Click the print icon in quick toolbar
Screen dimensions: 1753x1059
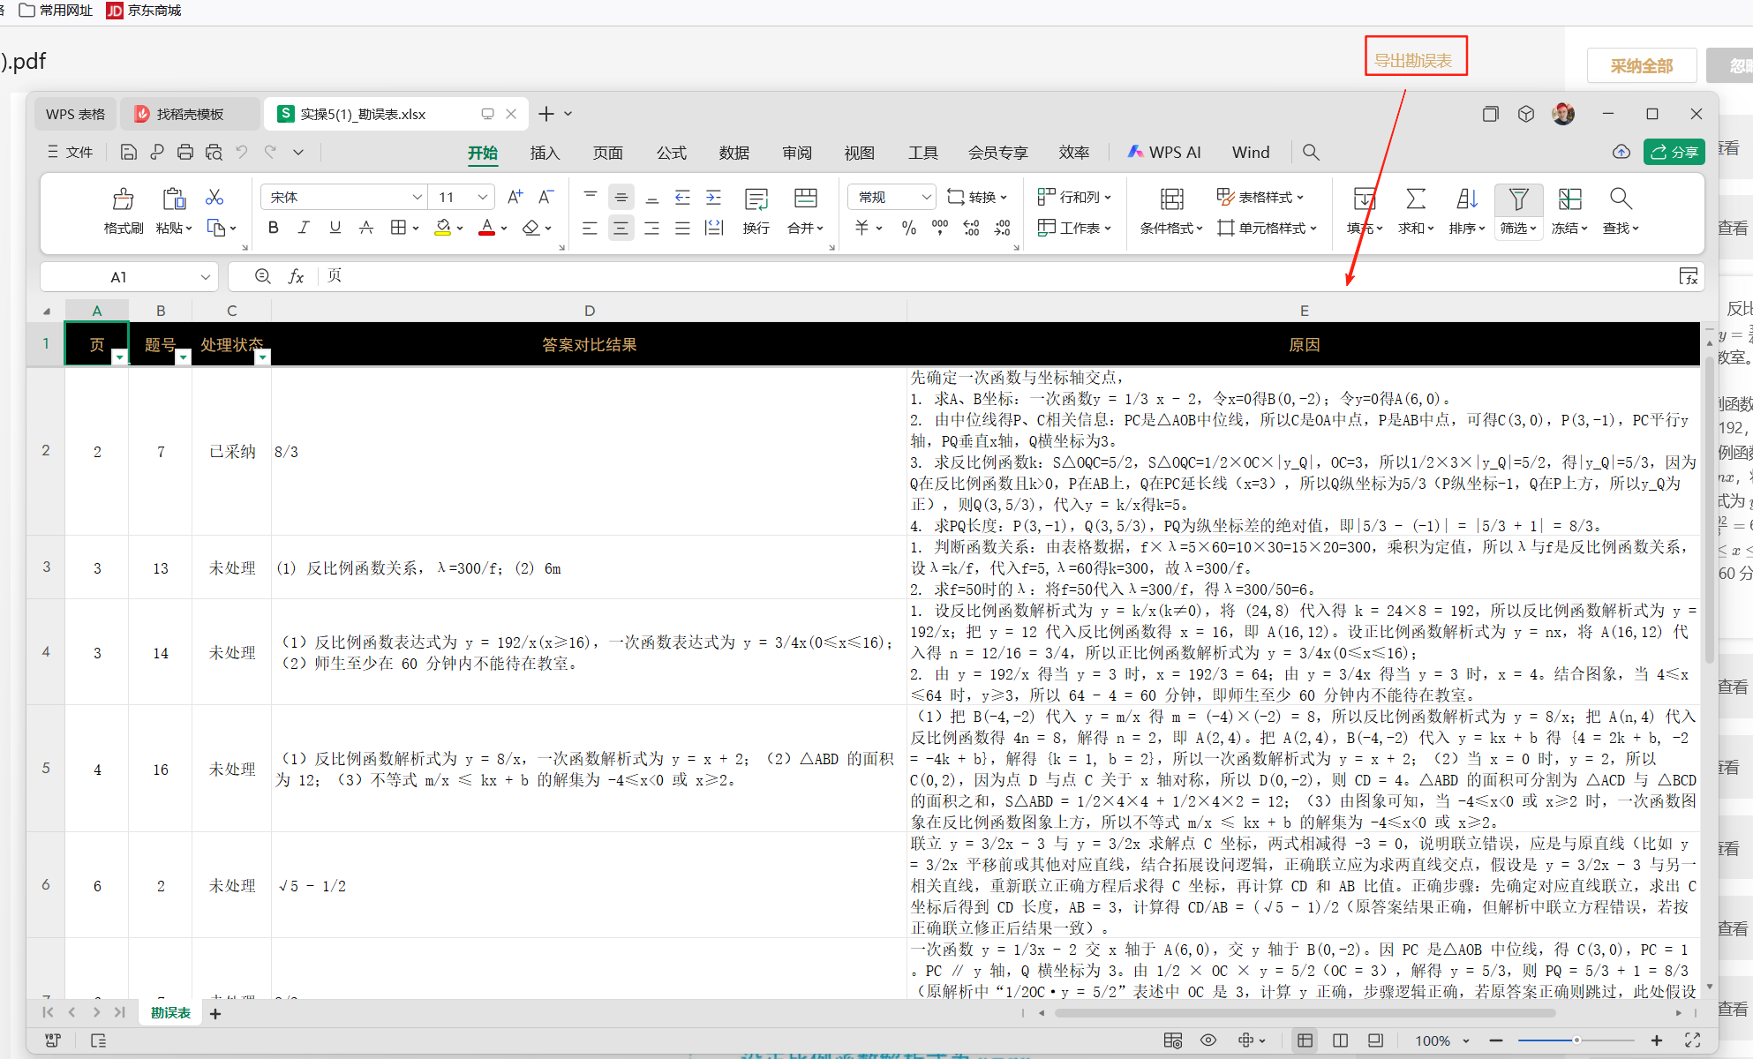click(x=185, y=153)
